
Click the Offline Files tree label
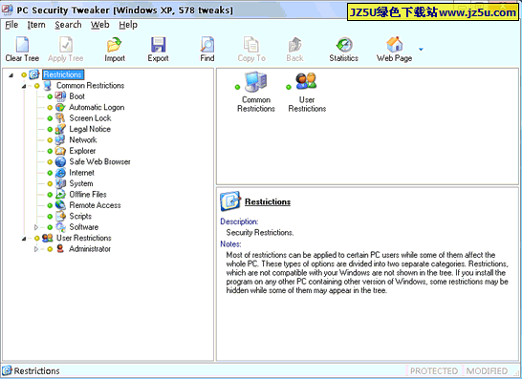coord(88,195)
